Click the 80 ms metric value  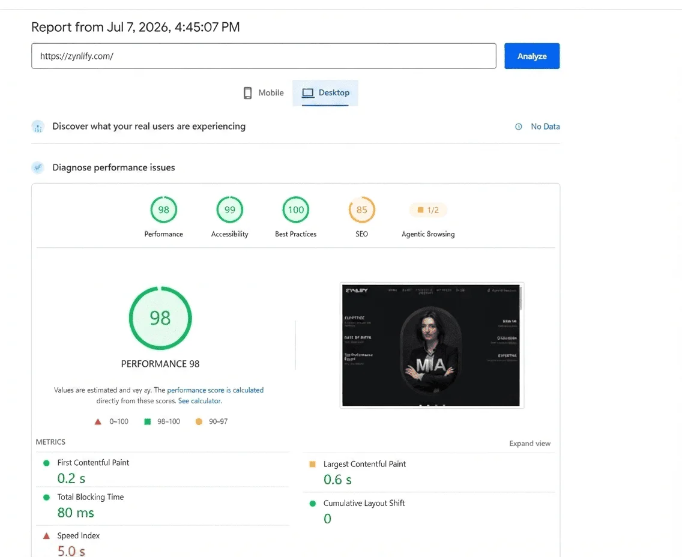pyautogui.click(x=76, y=513)
